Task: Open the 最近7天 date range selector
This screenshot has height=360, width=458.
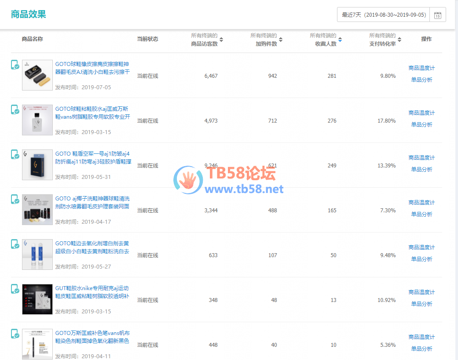Action: 384,15
